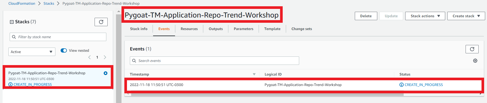Click the Logical ID column header
Viewport: 487px width, 103px height.
[273, 74]
